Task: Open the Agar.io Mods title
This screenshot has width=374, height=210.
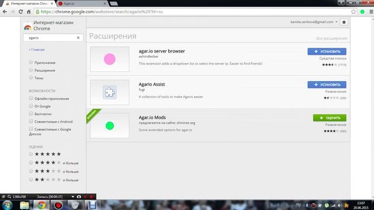Action: tap(152, 117)
